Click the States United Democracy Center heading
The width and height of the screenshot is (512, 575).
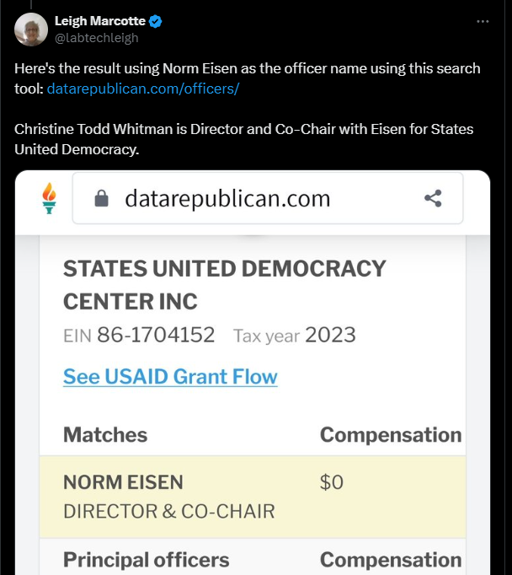pos(225,285)
